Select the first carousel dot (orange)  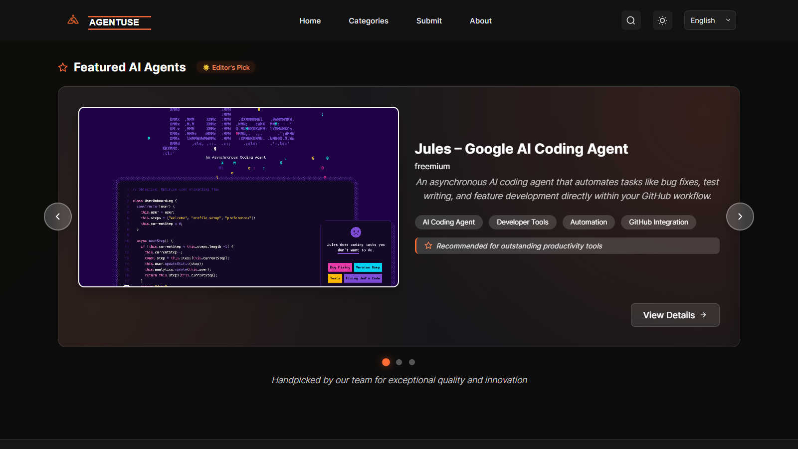click(x=386, y=362)
